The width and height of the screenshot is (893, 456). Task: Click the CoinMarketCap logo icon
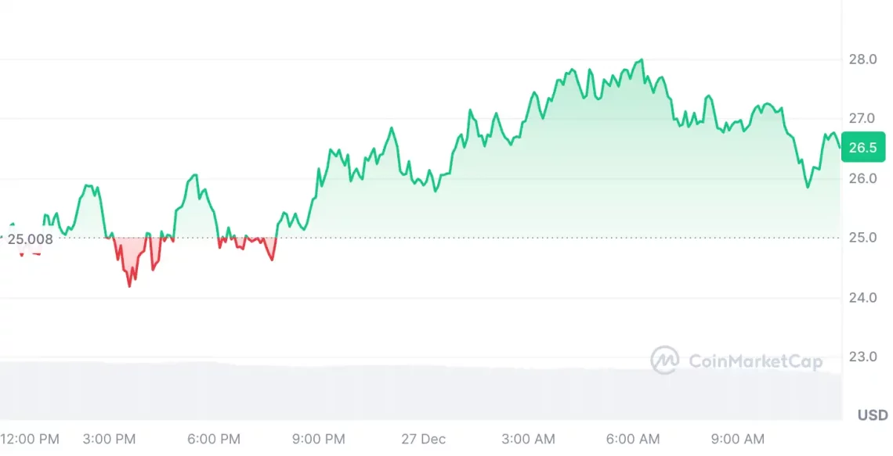664,361
